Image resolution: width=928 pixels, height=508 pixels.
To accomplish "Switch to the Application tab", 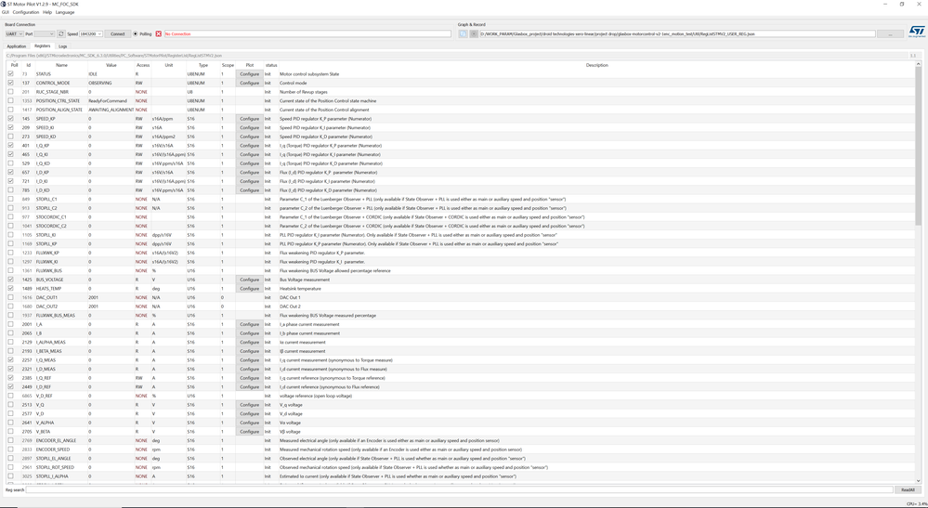I will point(17,46).
